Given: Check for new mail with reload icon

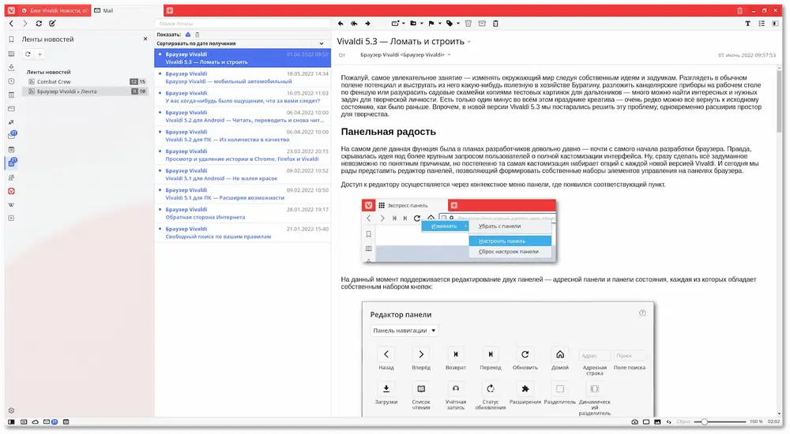Looking at the screenshot, I should click(x=39, y=24).
